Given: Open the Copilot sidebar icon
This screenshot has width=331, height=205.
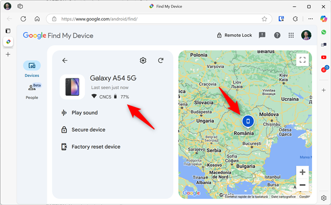Looking at the screenshot, I should [x=324, y=19].
